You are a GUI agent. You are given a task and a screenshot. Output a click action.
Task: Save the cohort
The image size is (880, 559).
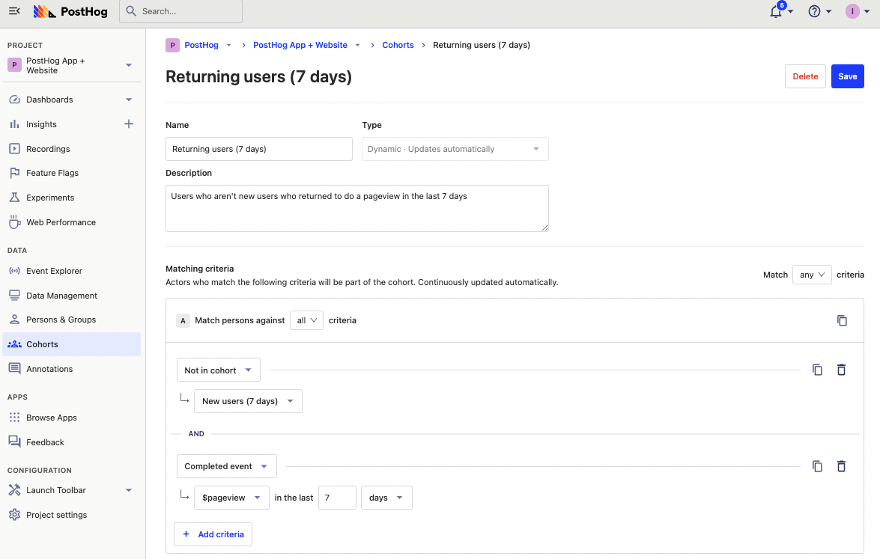pyautogui.click(x=847, y=76)
